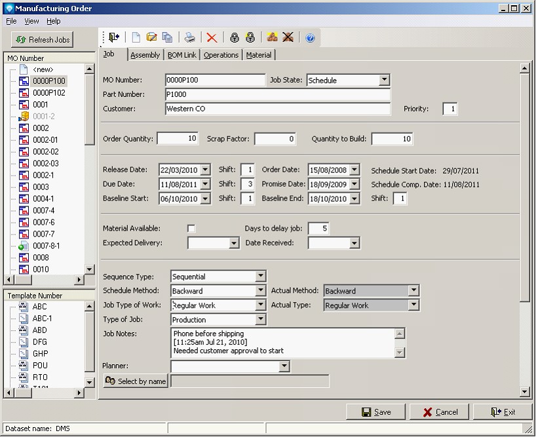Create a new manufacturing order document
Viewport: 536px width, 437px height.
(x=136, y=37)
